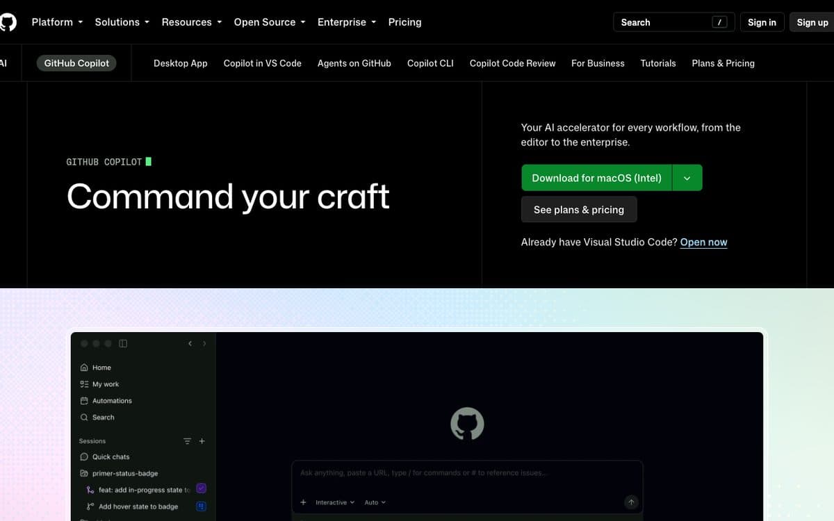The image size is (834, 521).
Task: Add a new session with plus icon
Action: [x=202, y=441]
